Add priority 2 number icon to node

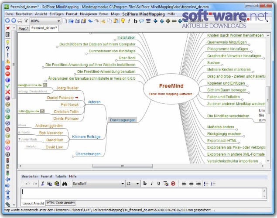click(7, 104)
